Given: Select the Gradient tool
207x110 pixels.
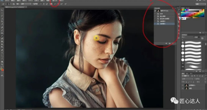Looking at the screenshot, I should [x=2, y=41].
